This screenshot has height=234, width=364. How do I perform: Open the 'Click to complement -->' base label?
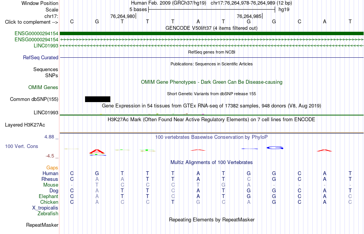point(31,22)
